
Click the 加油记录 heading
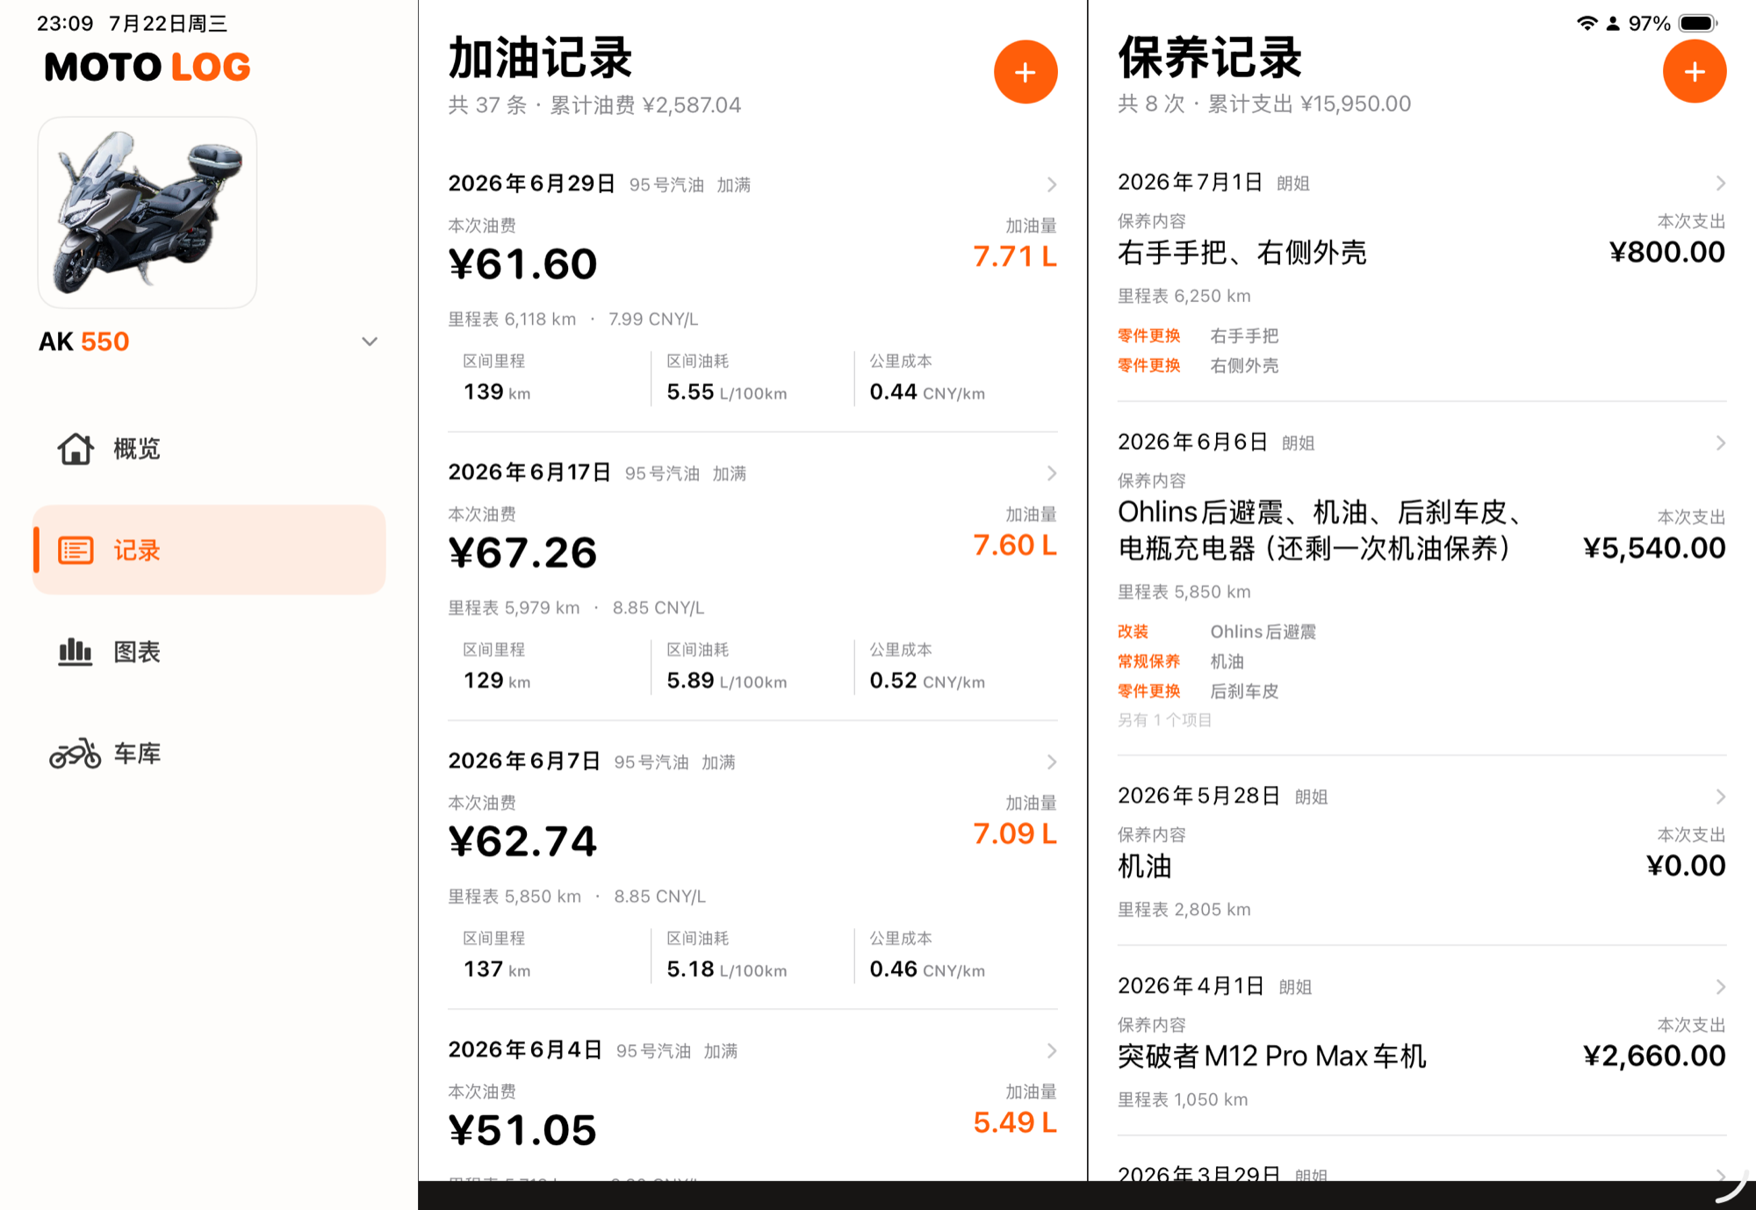coord(541,59)
